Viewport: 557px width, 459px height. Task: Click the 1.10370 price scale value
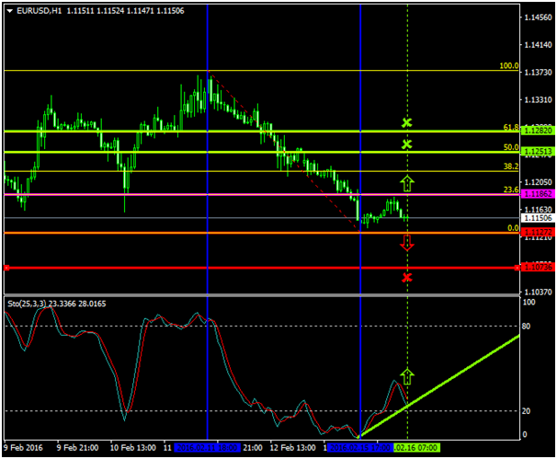(539, 292)
